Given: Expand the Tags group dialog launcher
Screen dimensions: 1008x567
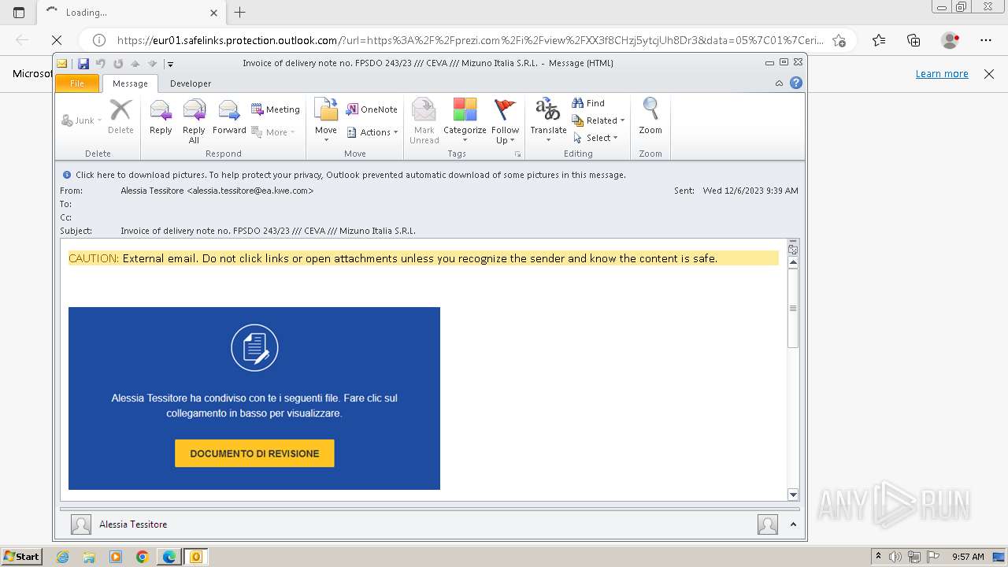Looking at the screenshot, I should click(x=517, y=154).
